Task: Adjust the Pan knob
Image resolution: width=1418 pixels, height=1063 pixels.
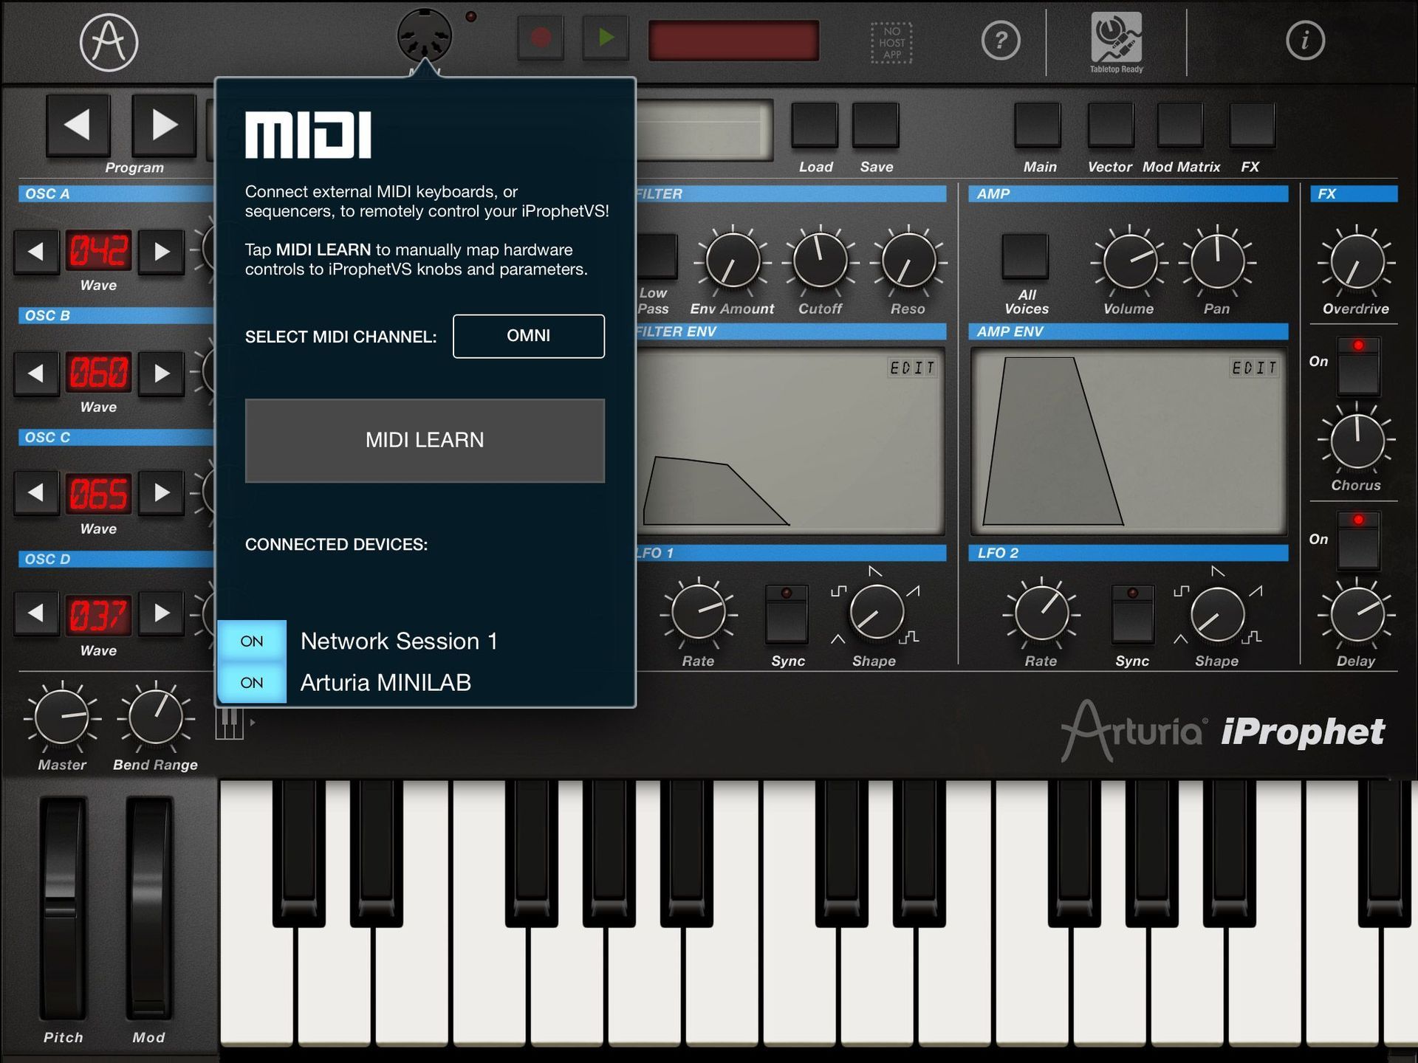Action: tap(1217, 261)
